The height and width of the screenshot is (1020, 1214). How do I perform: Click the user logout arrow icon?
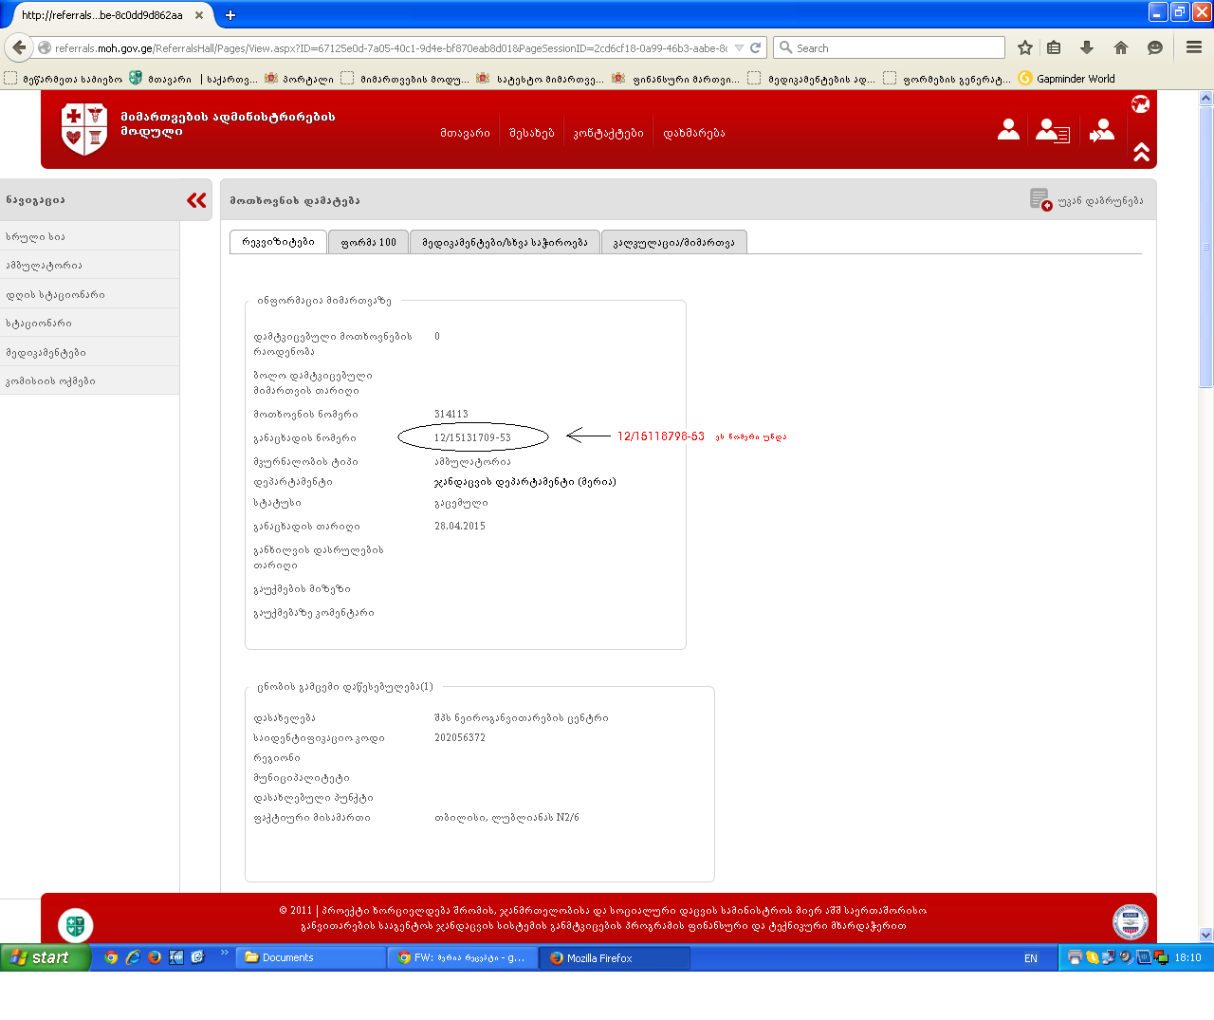pos(1102,130)
